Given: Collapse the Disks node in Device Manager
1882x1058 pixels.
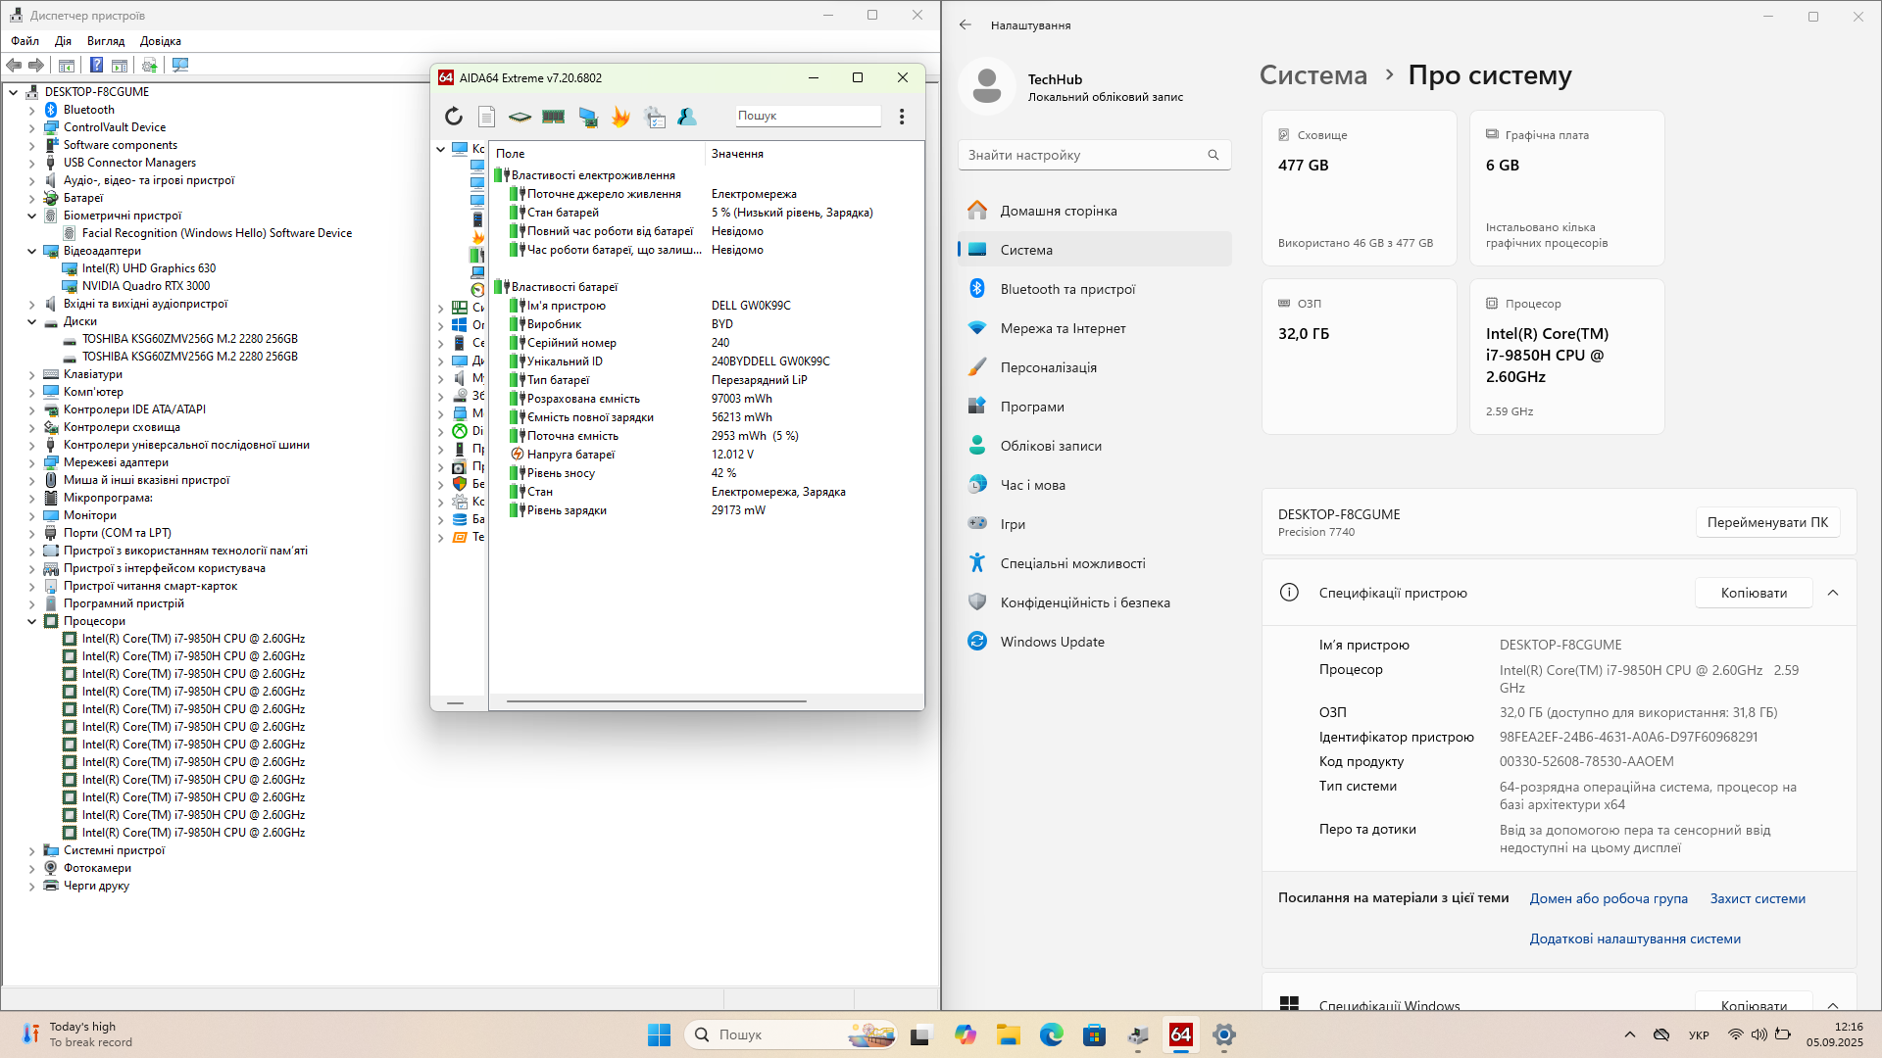Looking at the screenshot, I should click(x=31, y=321).
